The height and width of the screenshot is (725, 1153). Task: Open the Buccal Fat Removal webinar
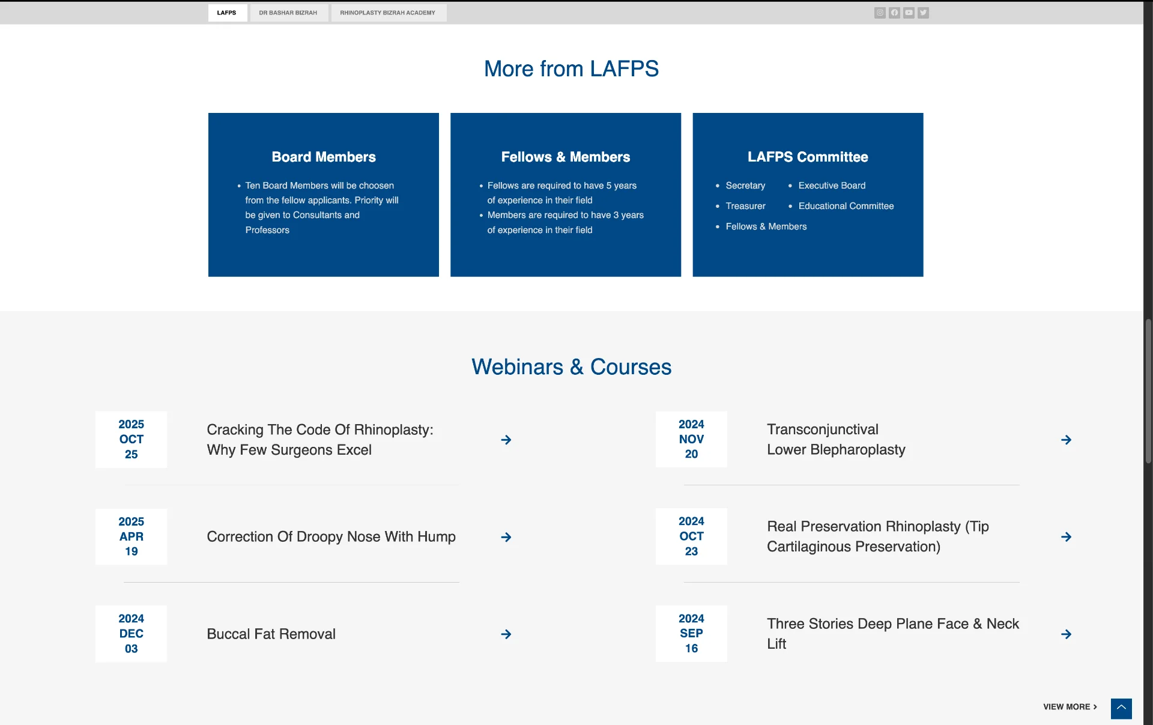pos(271,634)
